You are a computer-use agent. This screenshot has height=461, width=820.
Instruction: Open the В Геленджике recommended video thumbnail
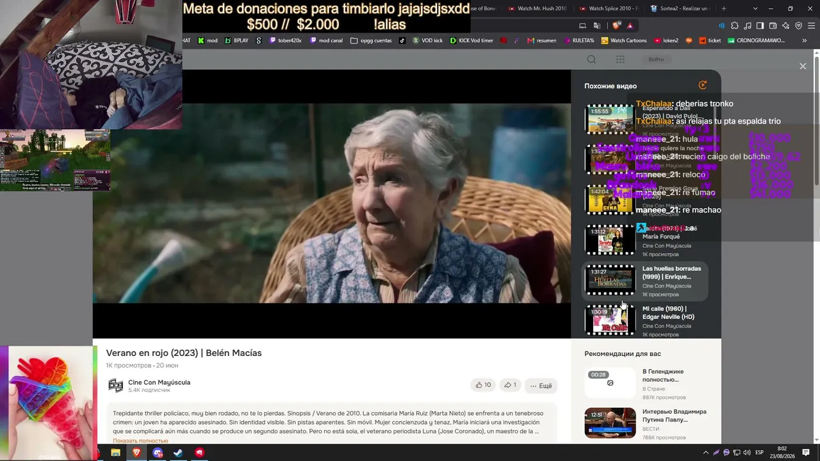click(x=610, y=383)
